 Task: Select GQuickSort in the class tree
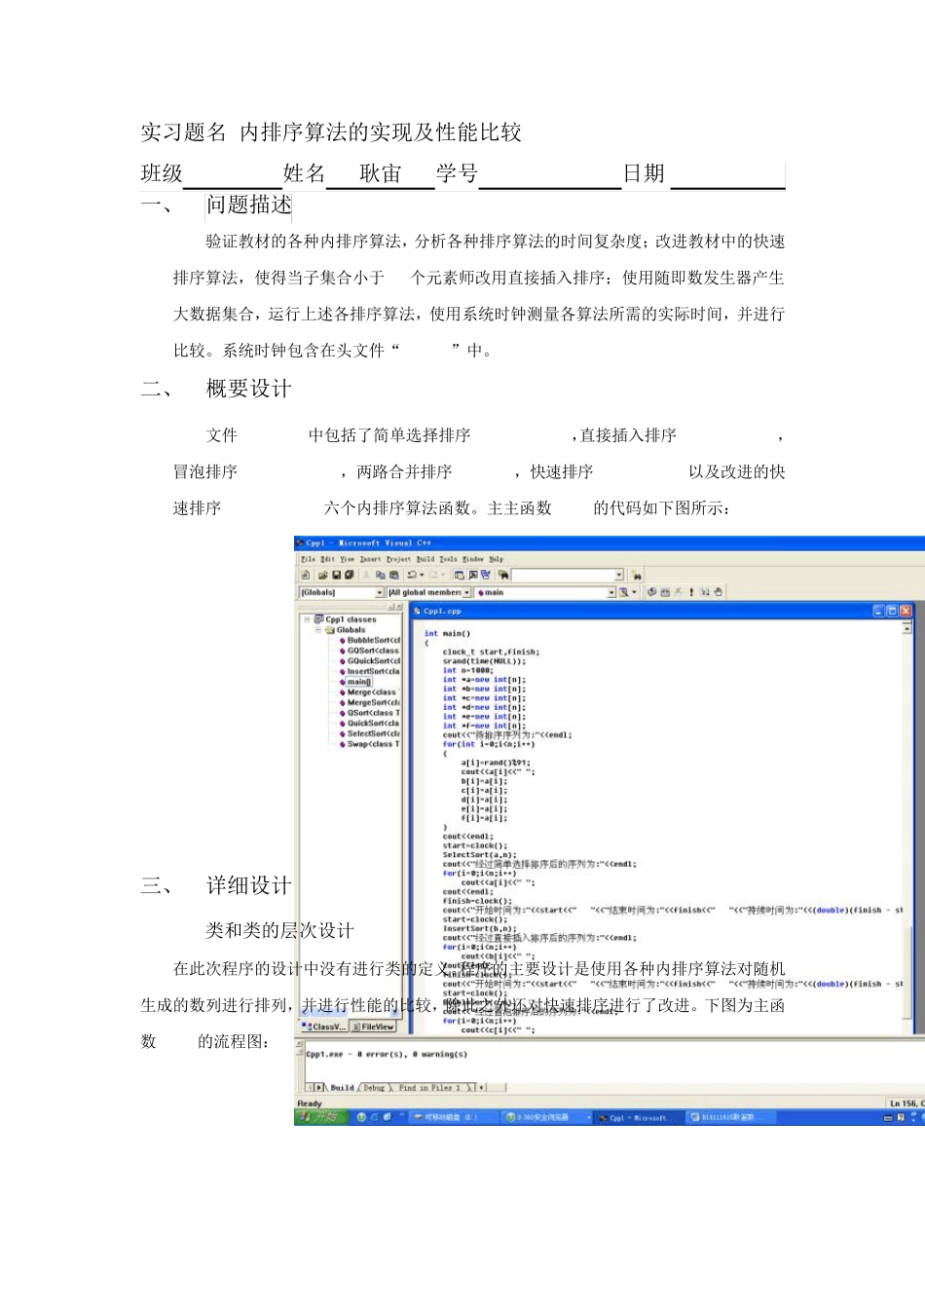click(x=369, y=661)
